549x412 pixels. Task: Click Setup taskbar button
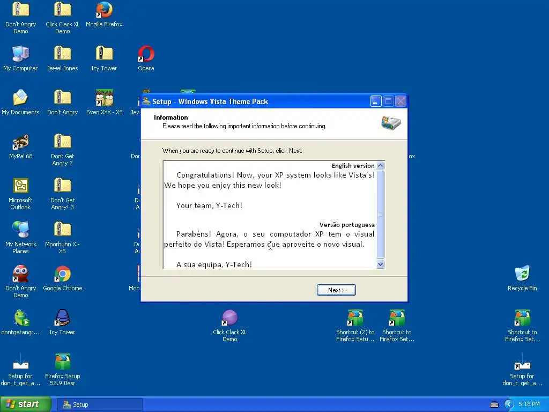tap(99, 404)
